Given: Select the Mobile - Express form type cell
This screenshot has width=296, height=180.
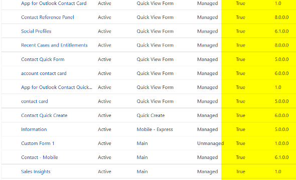Looking at the screenshot, I should click(x=155, y=129).
